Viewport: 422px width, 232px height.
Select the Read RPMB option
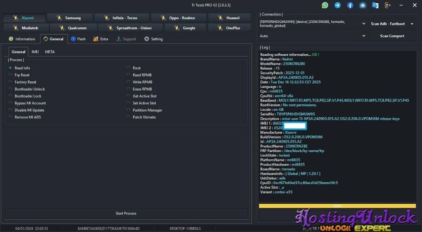click(x=139, y=75)
